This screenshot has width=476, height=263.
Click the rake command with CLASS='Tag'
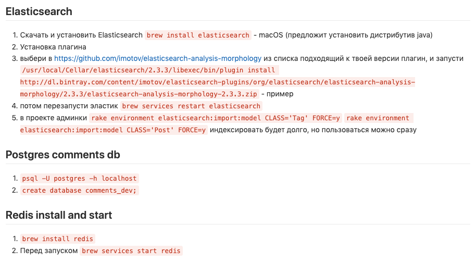click(x=216, y=118)
